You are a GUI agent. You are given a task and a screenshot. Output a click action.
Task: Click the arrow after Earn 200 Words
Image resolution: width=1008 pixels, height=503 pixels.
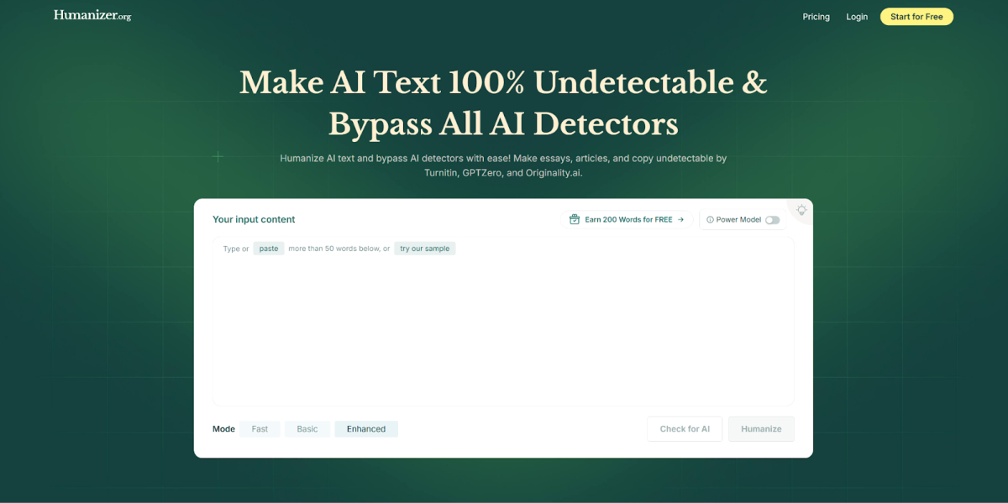680,220
